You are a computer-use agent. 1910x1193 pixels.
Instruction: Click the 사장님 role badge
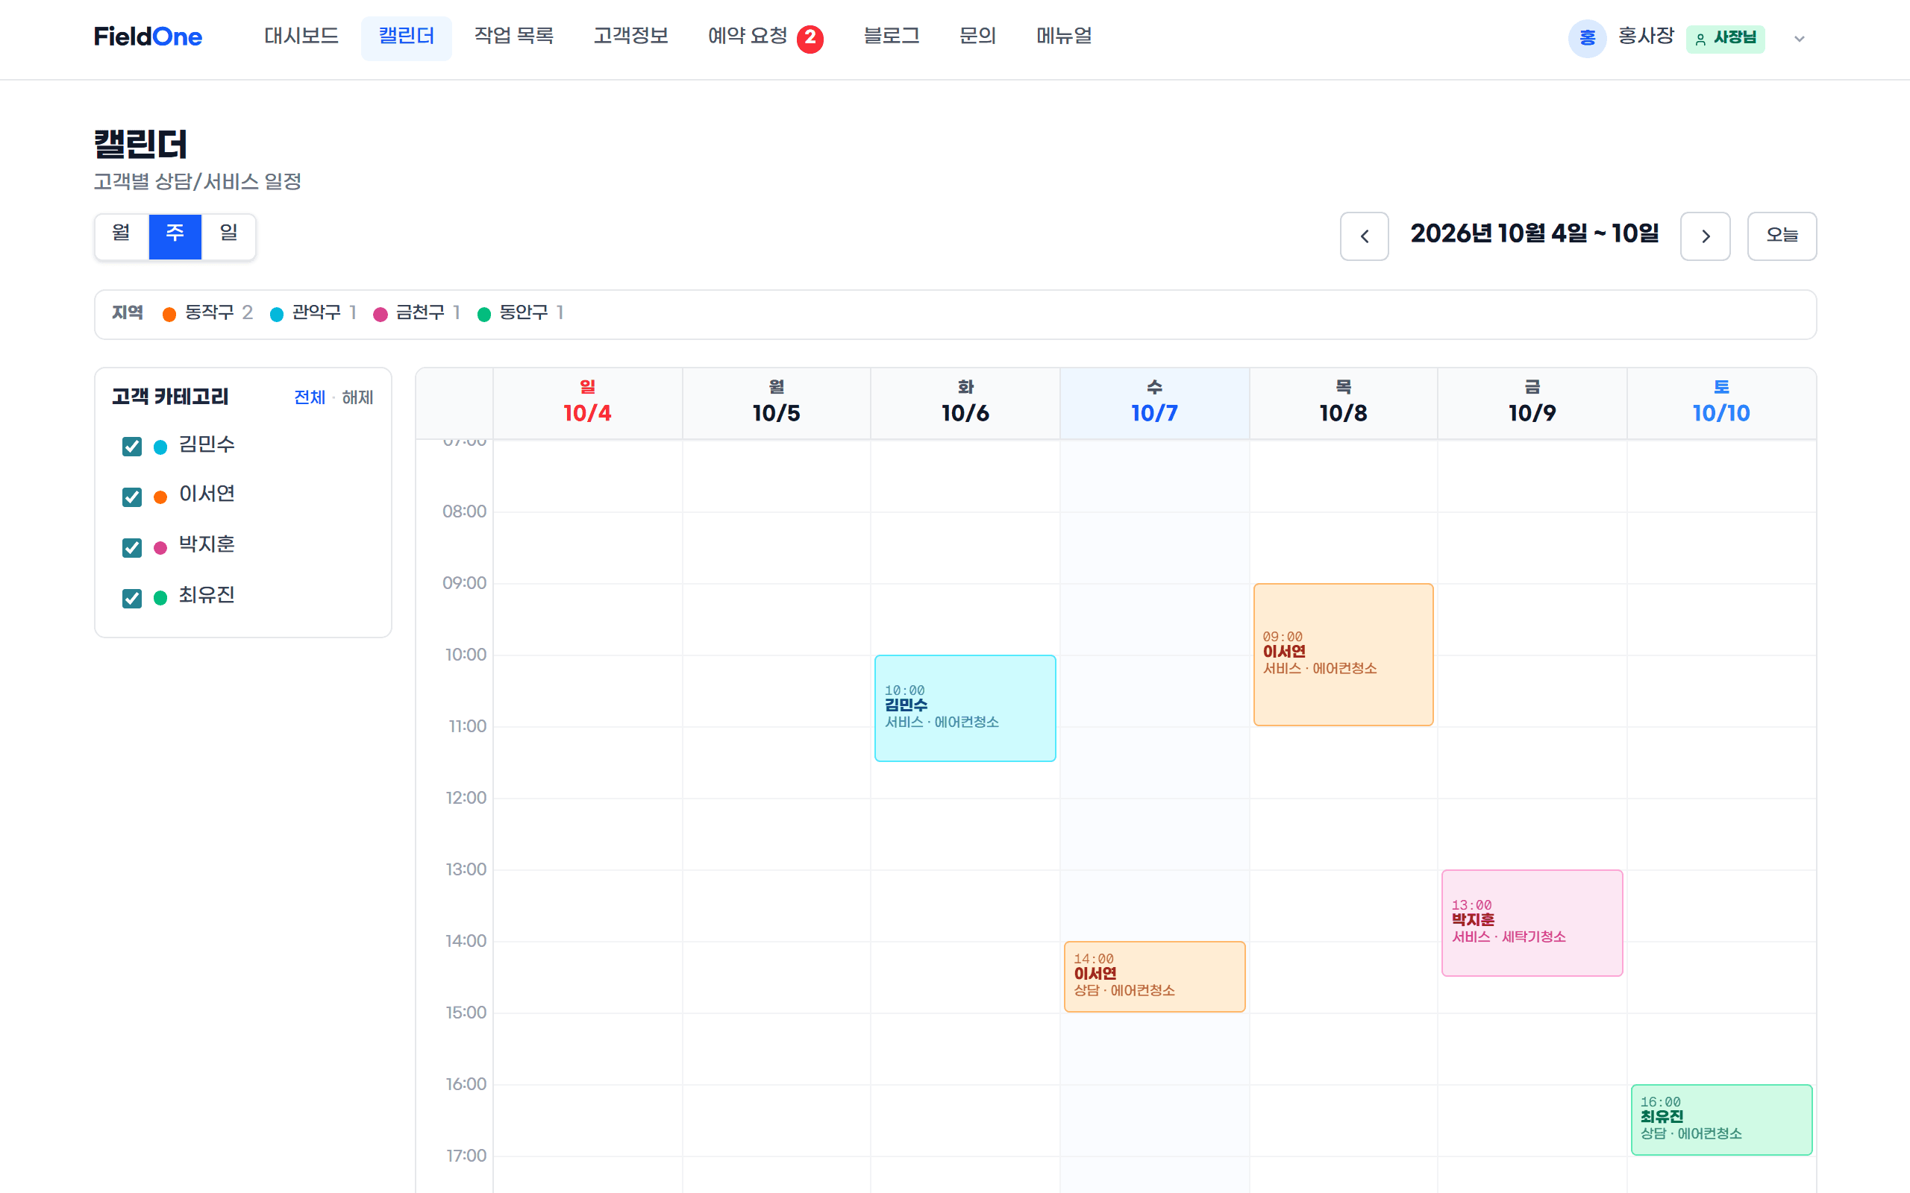point(1725,38)
